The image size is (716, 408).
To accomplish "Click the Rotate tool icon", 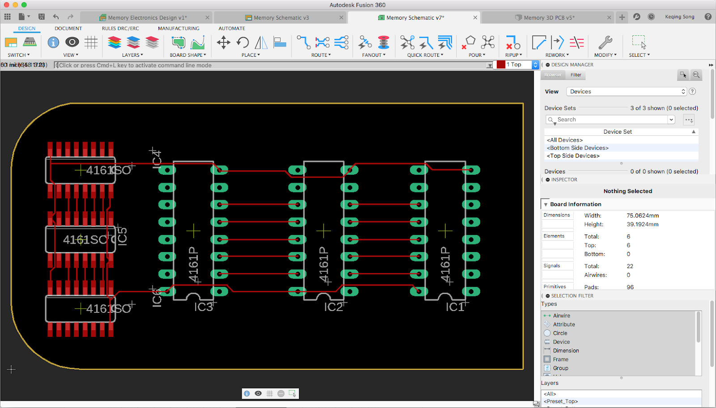I will pyautogui.click(x=243, y=43).
